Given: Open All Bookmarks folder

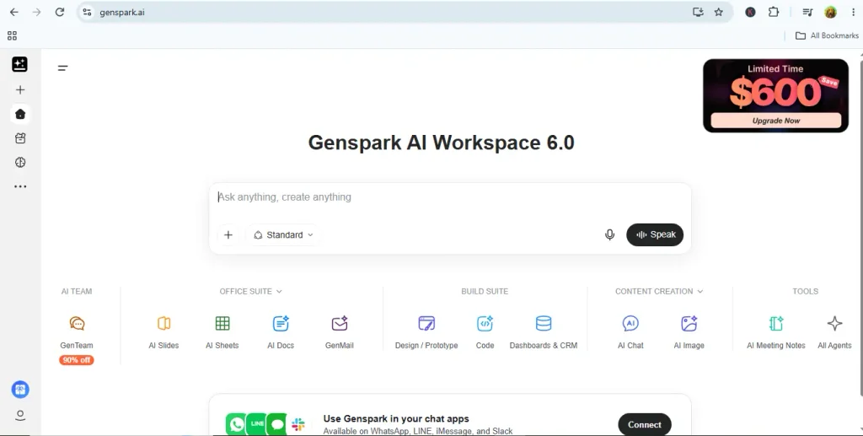Looking at the screenshot, I should click(828, 35).
